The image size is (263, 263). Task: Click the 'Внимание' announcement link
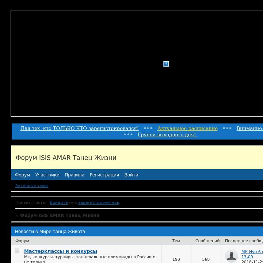point(250,128)
